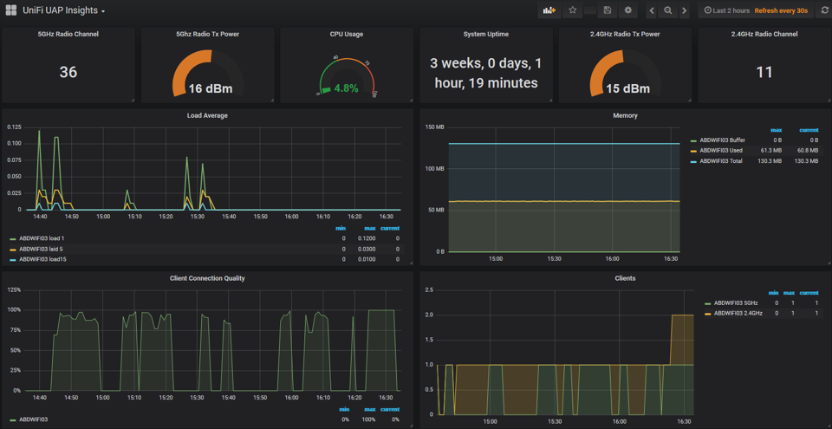Sort Memory legend by current column
The width and height of the screenshot is (832, 429).
(809, 130)
